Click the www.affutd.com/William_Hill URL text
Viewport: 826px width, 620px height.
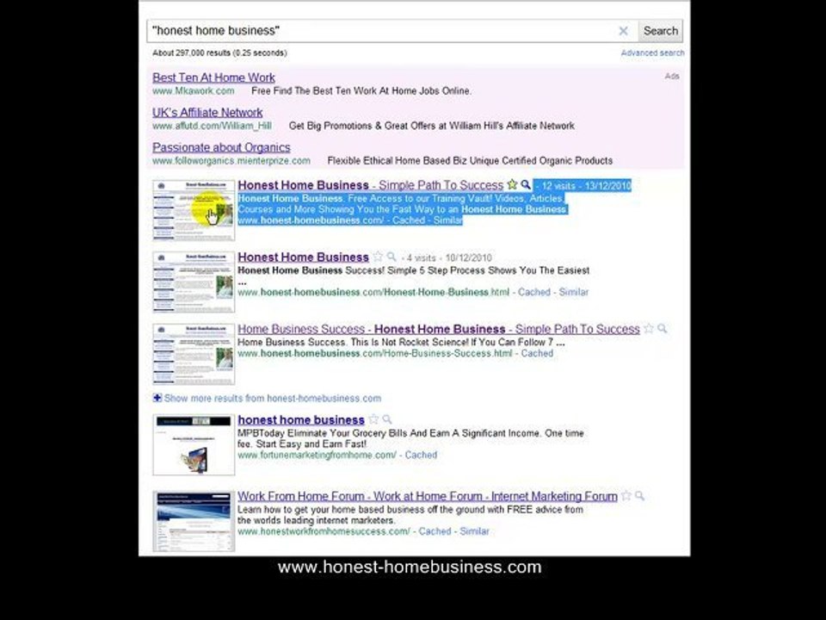coord(212,126)
